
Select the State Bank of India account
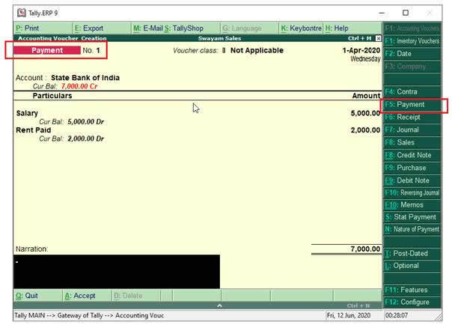85,78
